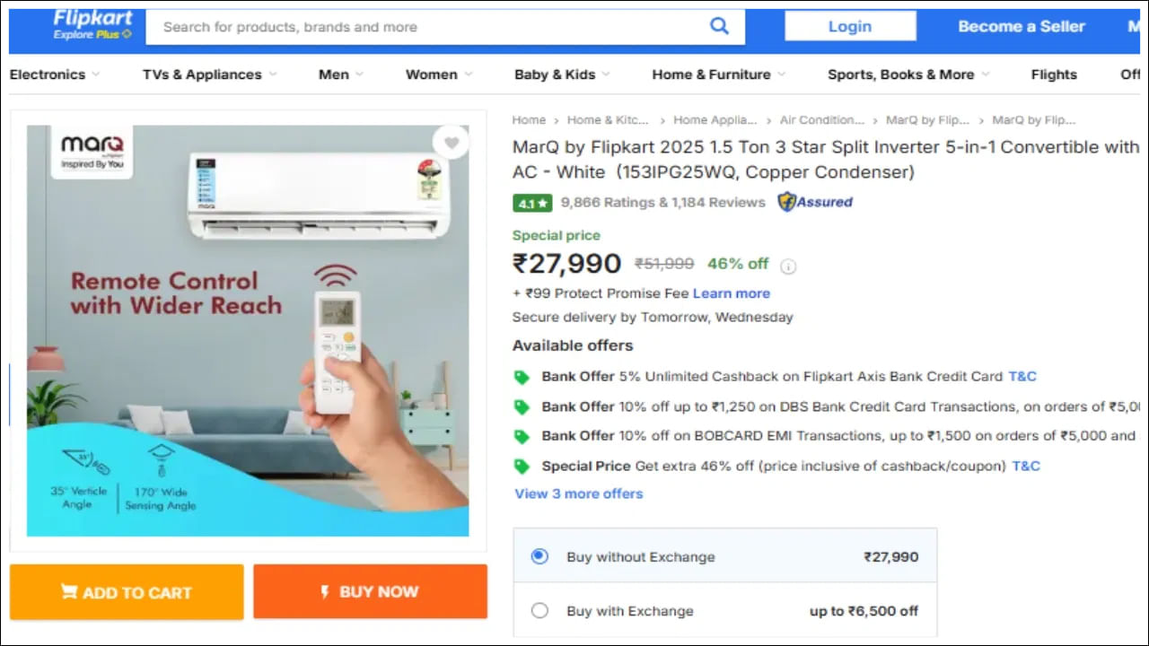Viewport: 1149px width, 646px height.
Task: Select Buy without Exchange option
Action: coord(539,556)
